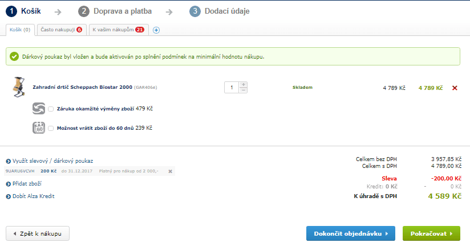Click the green checkmark success icon
This screenshot has height=251, width=470.
tap(14, 56)
